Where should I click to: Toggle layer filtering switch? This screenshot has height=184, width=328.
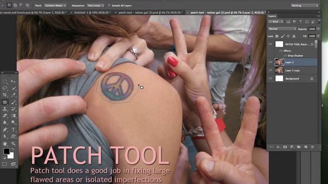click(x=319, y=21)
